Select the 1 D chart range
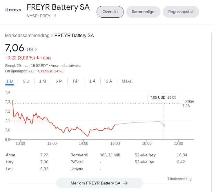 10,81
